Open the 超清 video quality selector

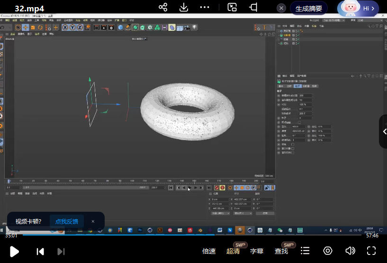pos(233,251)
